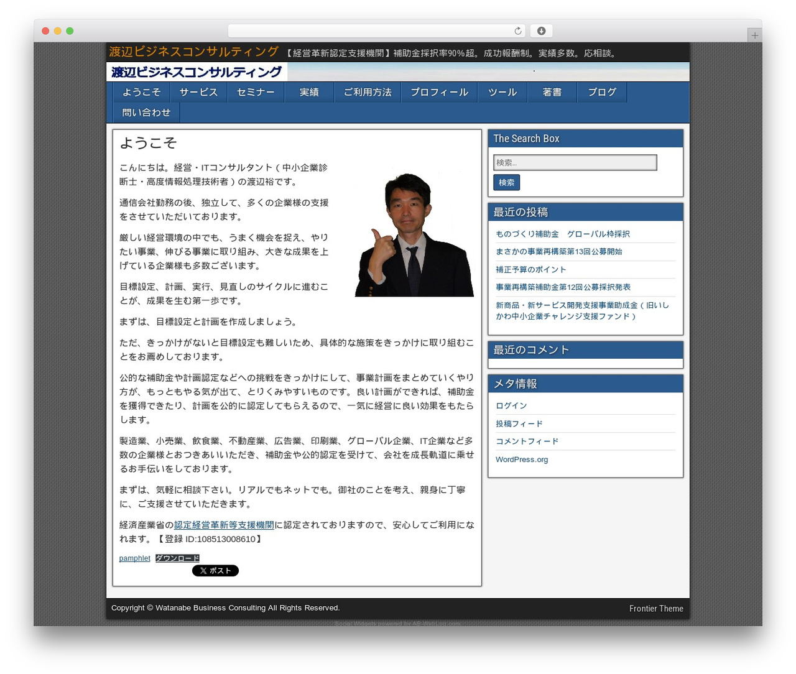Image resolution: width=796 pixels, height=674 pixels.
Task: Open the ものづくり補助金 グローバル枠採択 post
Action: click(563, 234)
